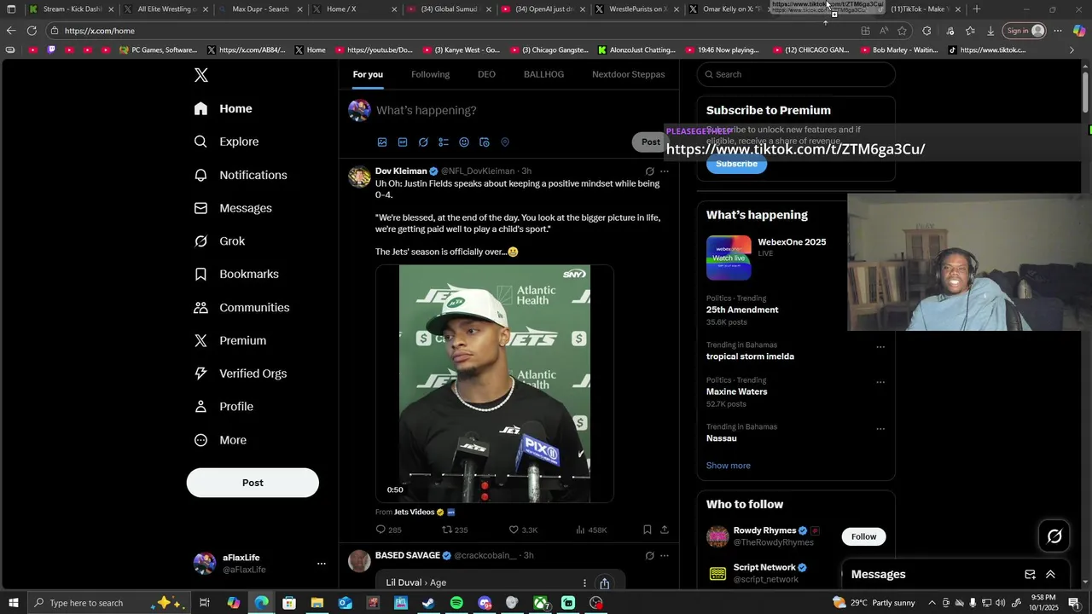
Task: Click the large Post button in sidebar
Action: click(253, 483)
